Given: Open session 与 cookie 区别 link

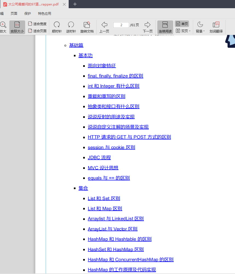Looking at the screenshot, I should (x=111, y=147).
